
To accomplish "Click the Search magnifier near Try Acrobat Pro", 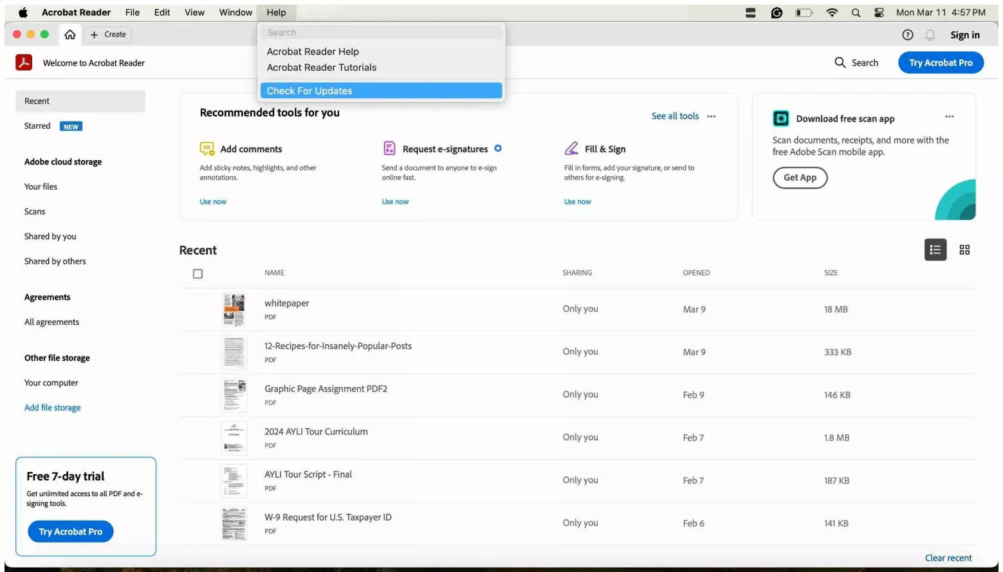I will click(840, 62).
